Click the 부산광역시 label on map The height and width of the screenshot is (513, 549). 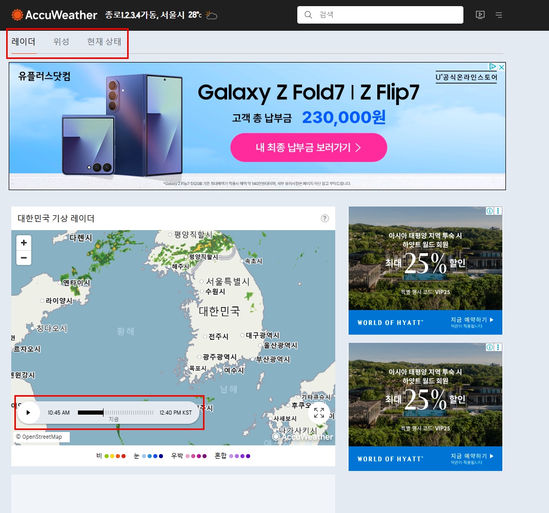pyautogui.click(x=273, y=359)
